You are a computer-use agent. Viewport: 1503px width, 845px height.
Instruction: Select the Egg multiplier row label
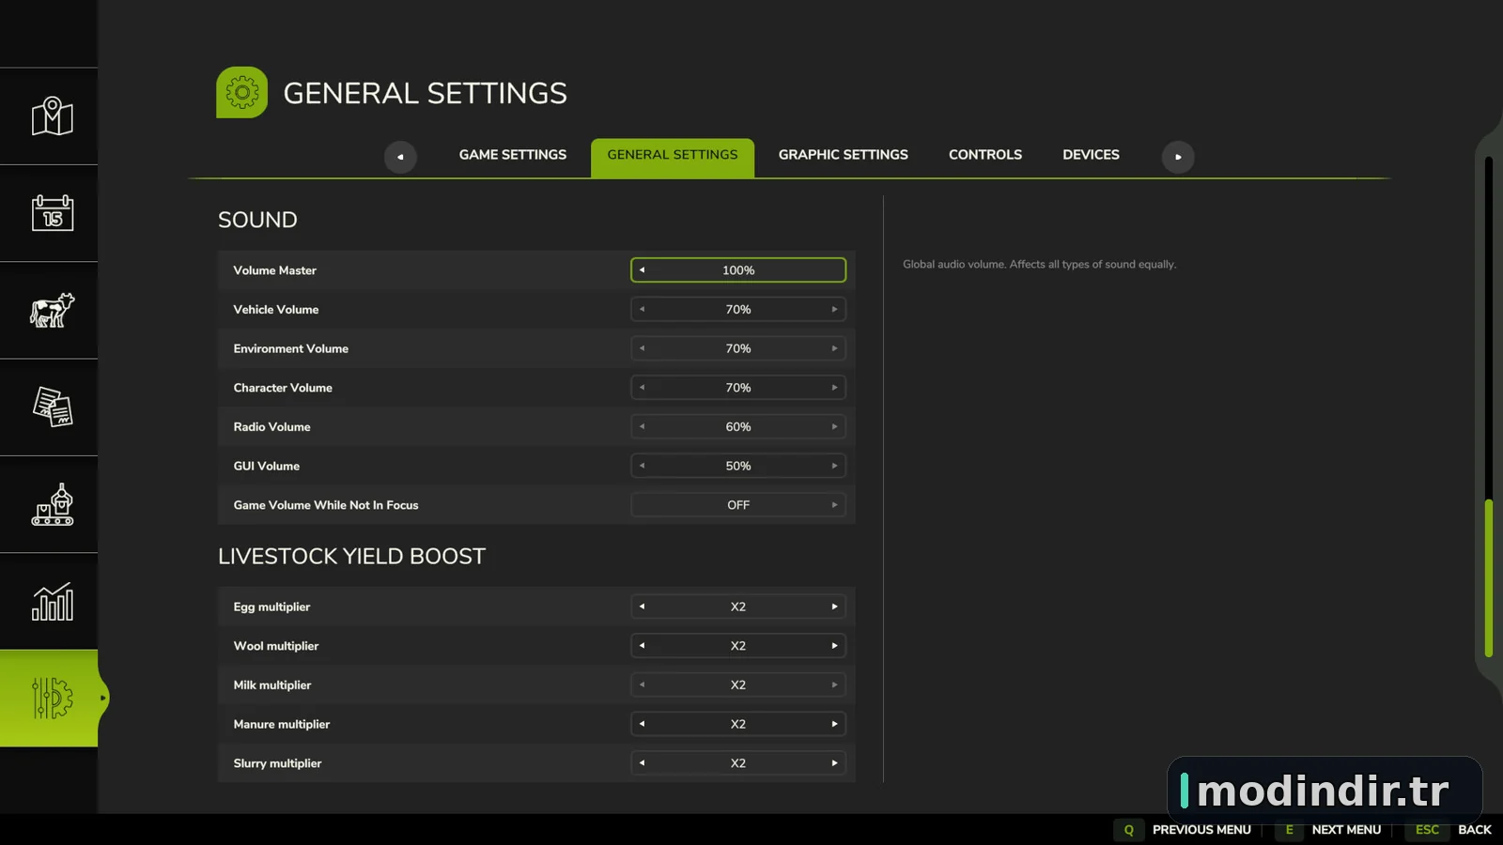coord(271,607)
